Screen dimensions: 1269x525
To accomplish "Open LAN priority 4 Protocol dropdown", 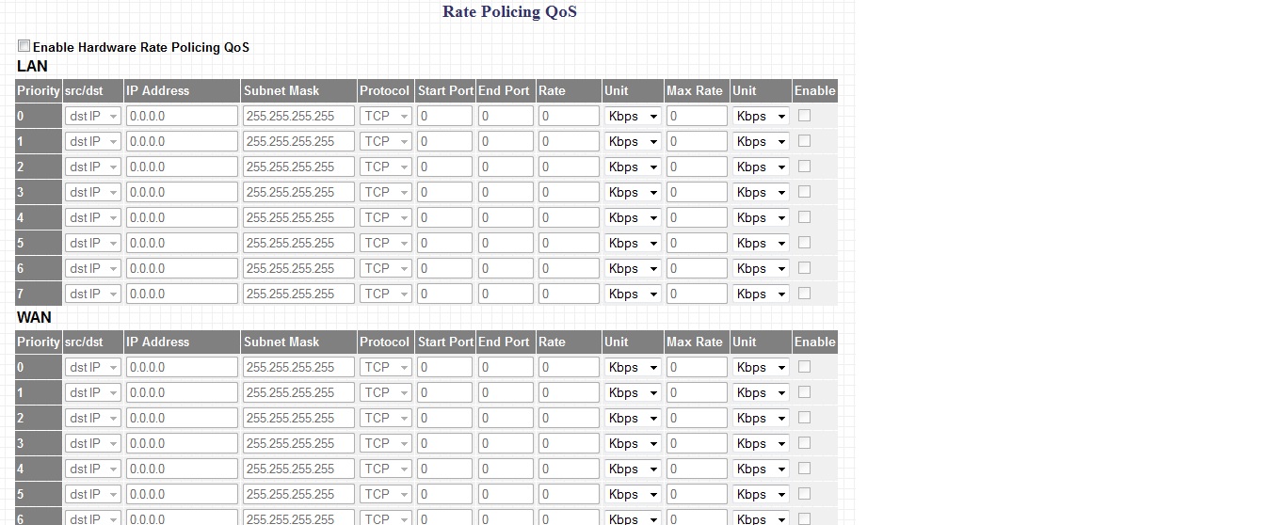I will coord(386,217).
